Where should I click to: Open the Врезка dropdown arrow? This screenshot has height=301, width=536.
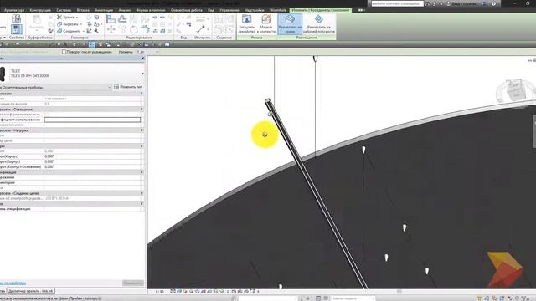pyautogui.click(x=77, y=17)
